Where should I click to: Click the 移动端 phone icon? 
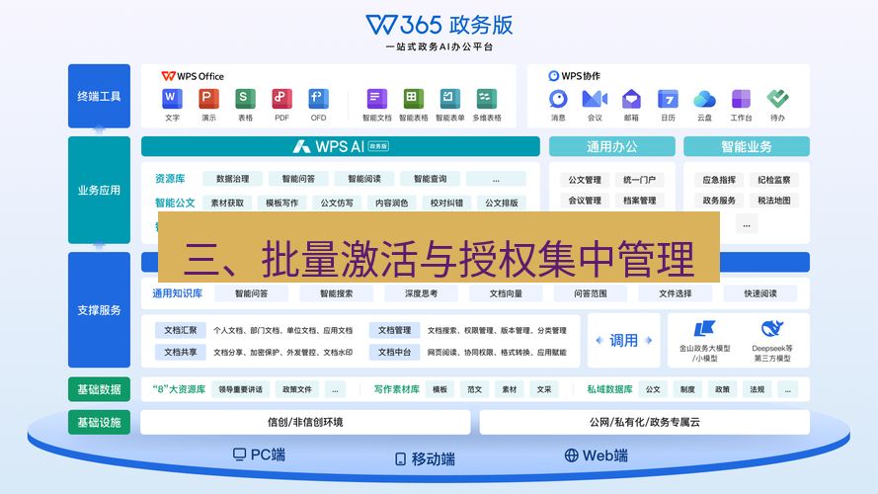pyautogui.click(x=400, y=459)
